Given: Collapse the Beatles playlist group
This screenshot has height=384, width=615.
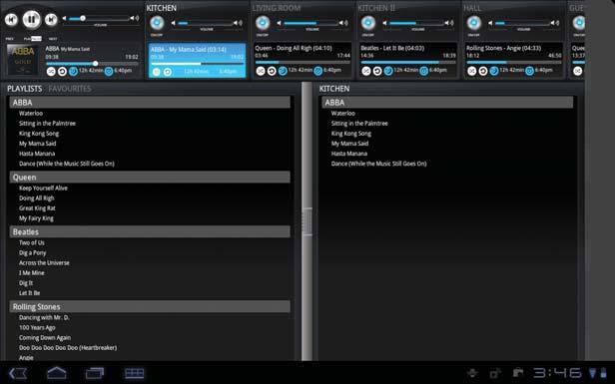Looking at the screenshot, I should click(x=150, y=231).
